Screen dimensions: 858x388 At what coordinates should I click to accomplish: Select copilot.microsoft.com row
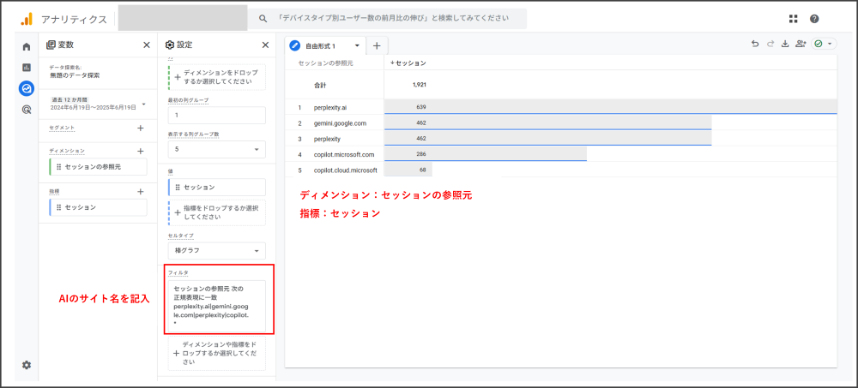(x=344, y=155)
